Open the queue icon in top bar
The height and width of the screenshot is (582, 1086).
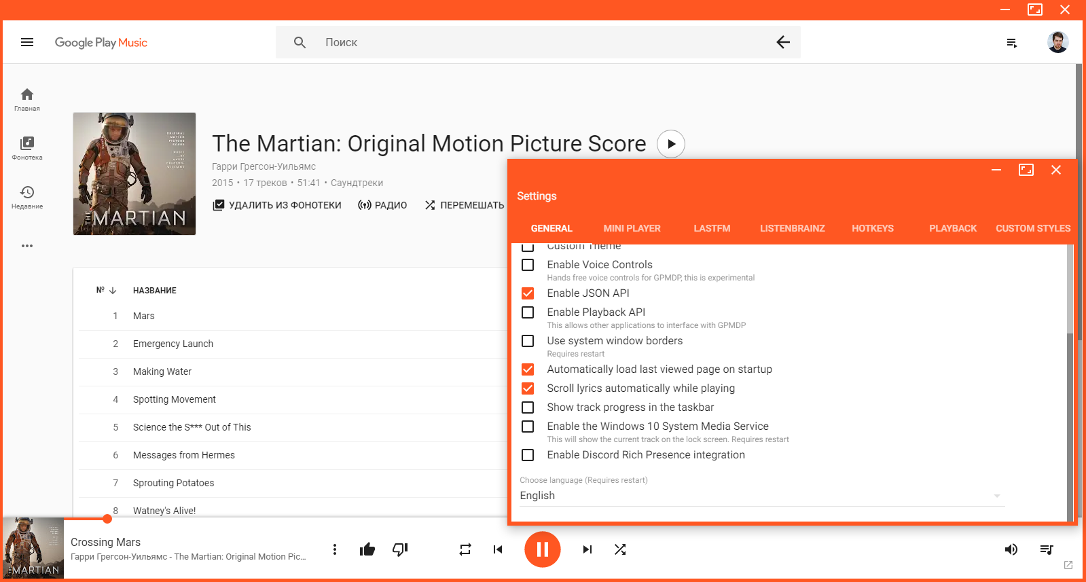1012,43
